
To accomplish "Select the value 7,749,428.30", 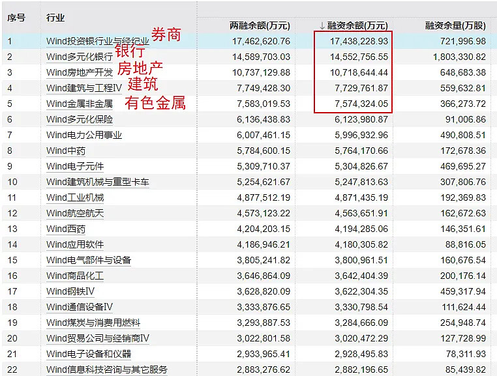I will [264, 88].
